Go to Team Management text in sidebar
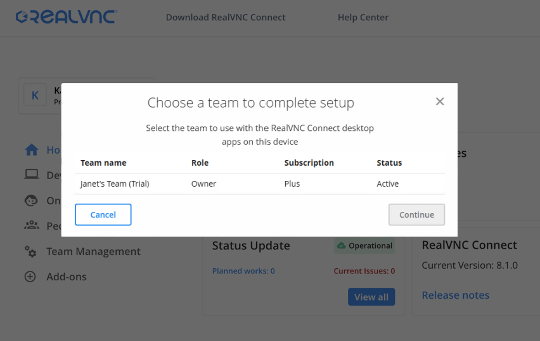 tap(93, 251)
